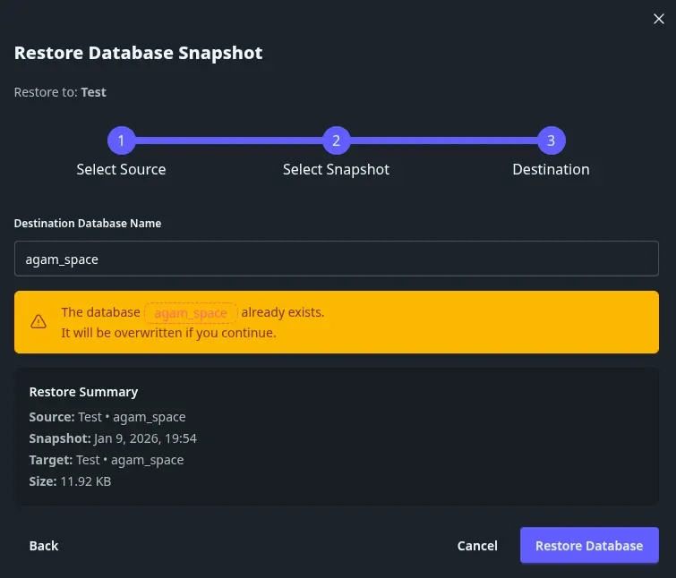676x578 pixels.
Task: Click the Size value 11.92 KB
Action: coord(85,481)
